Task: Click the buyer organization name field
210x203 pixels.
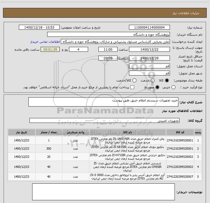Action: tap(109, 35)
